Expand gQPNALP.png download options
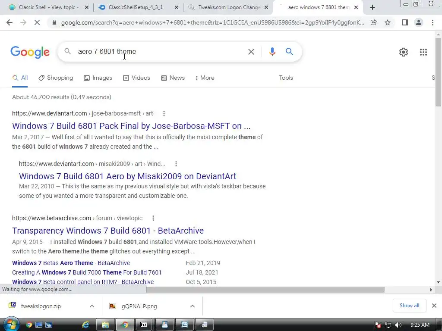Image resolution: width=442 pixels, height=331 pixels. pos(192,306)
